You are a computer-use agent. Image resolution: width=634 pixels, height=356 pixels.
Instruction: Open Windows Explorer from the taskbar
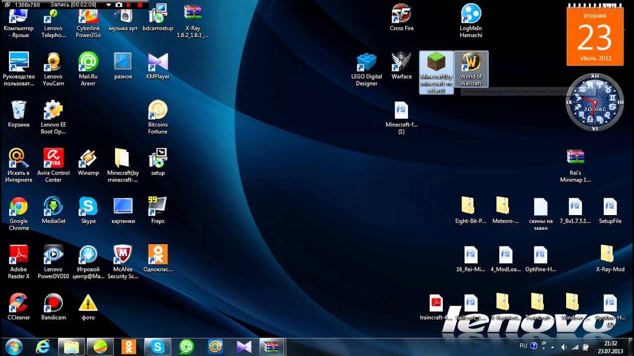(x=71, y=347)
